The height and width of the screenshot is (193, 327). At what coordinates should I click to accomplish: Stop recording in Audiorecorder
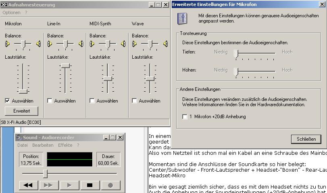coord(90,185)
